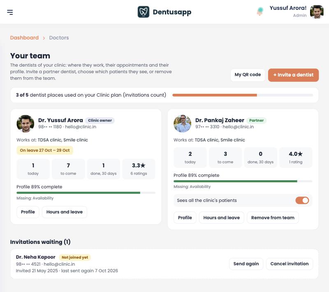This screenshot has height=292, width=329.
Task: Open Dr. Pankaj Zaheer's Hours and leave
Action: pos(222,218)
